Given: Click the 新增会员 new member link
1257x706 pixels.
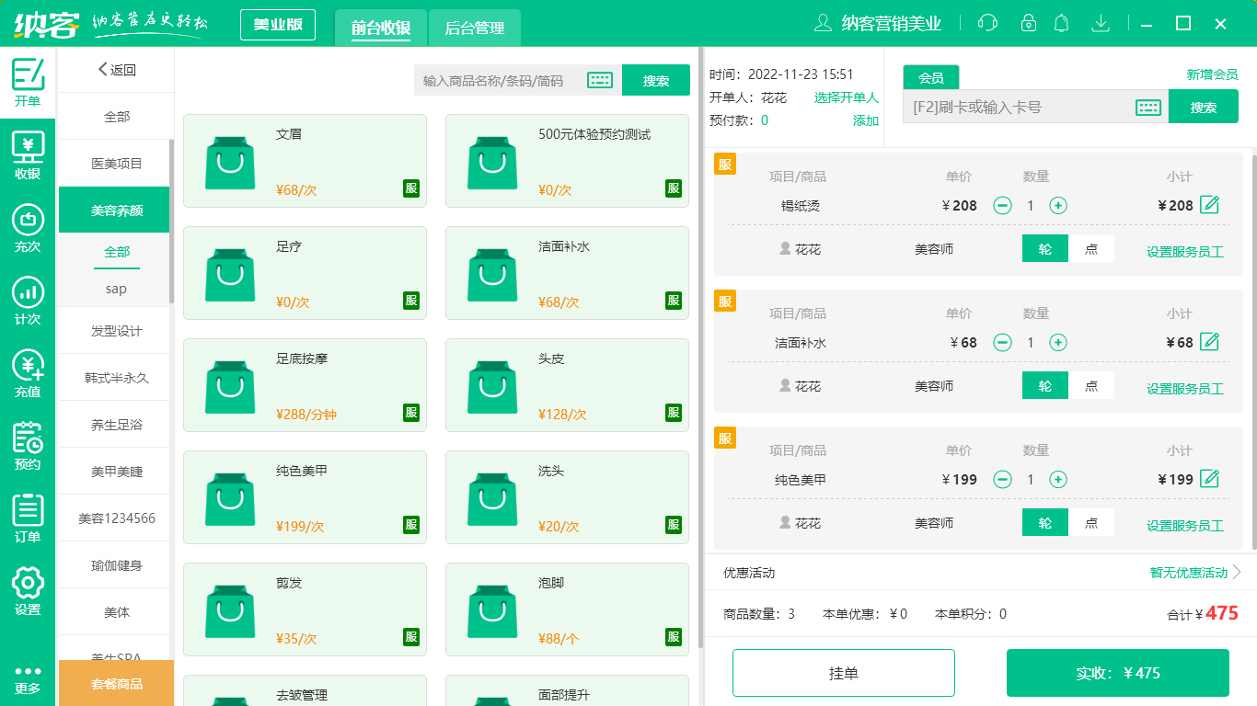Looking at the screenshot, I should 1213,73.
